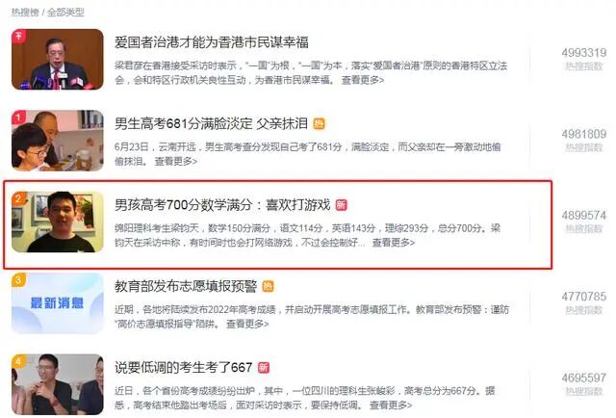The width and height of the screenshot is (616, 418).
Task: Expand 查看更多 under the 681分 story summary
Action: tap(175, 161)
